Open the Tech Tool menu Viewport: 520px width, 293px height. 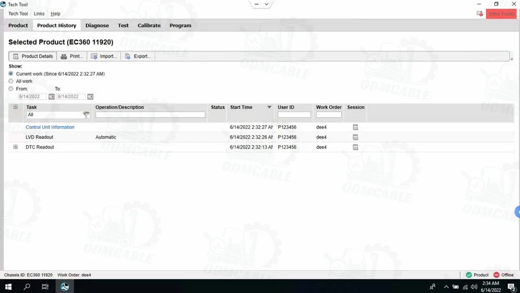[x=18, y=14]
